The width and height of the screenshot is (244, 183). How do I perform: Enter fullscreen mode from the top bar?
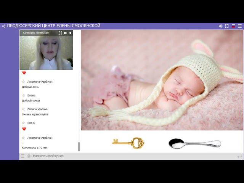(x=227, y=26)
